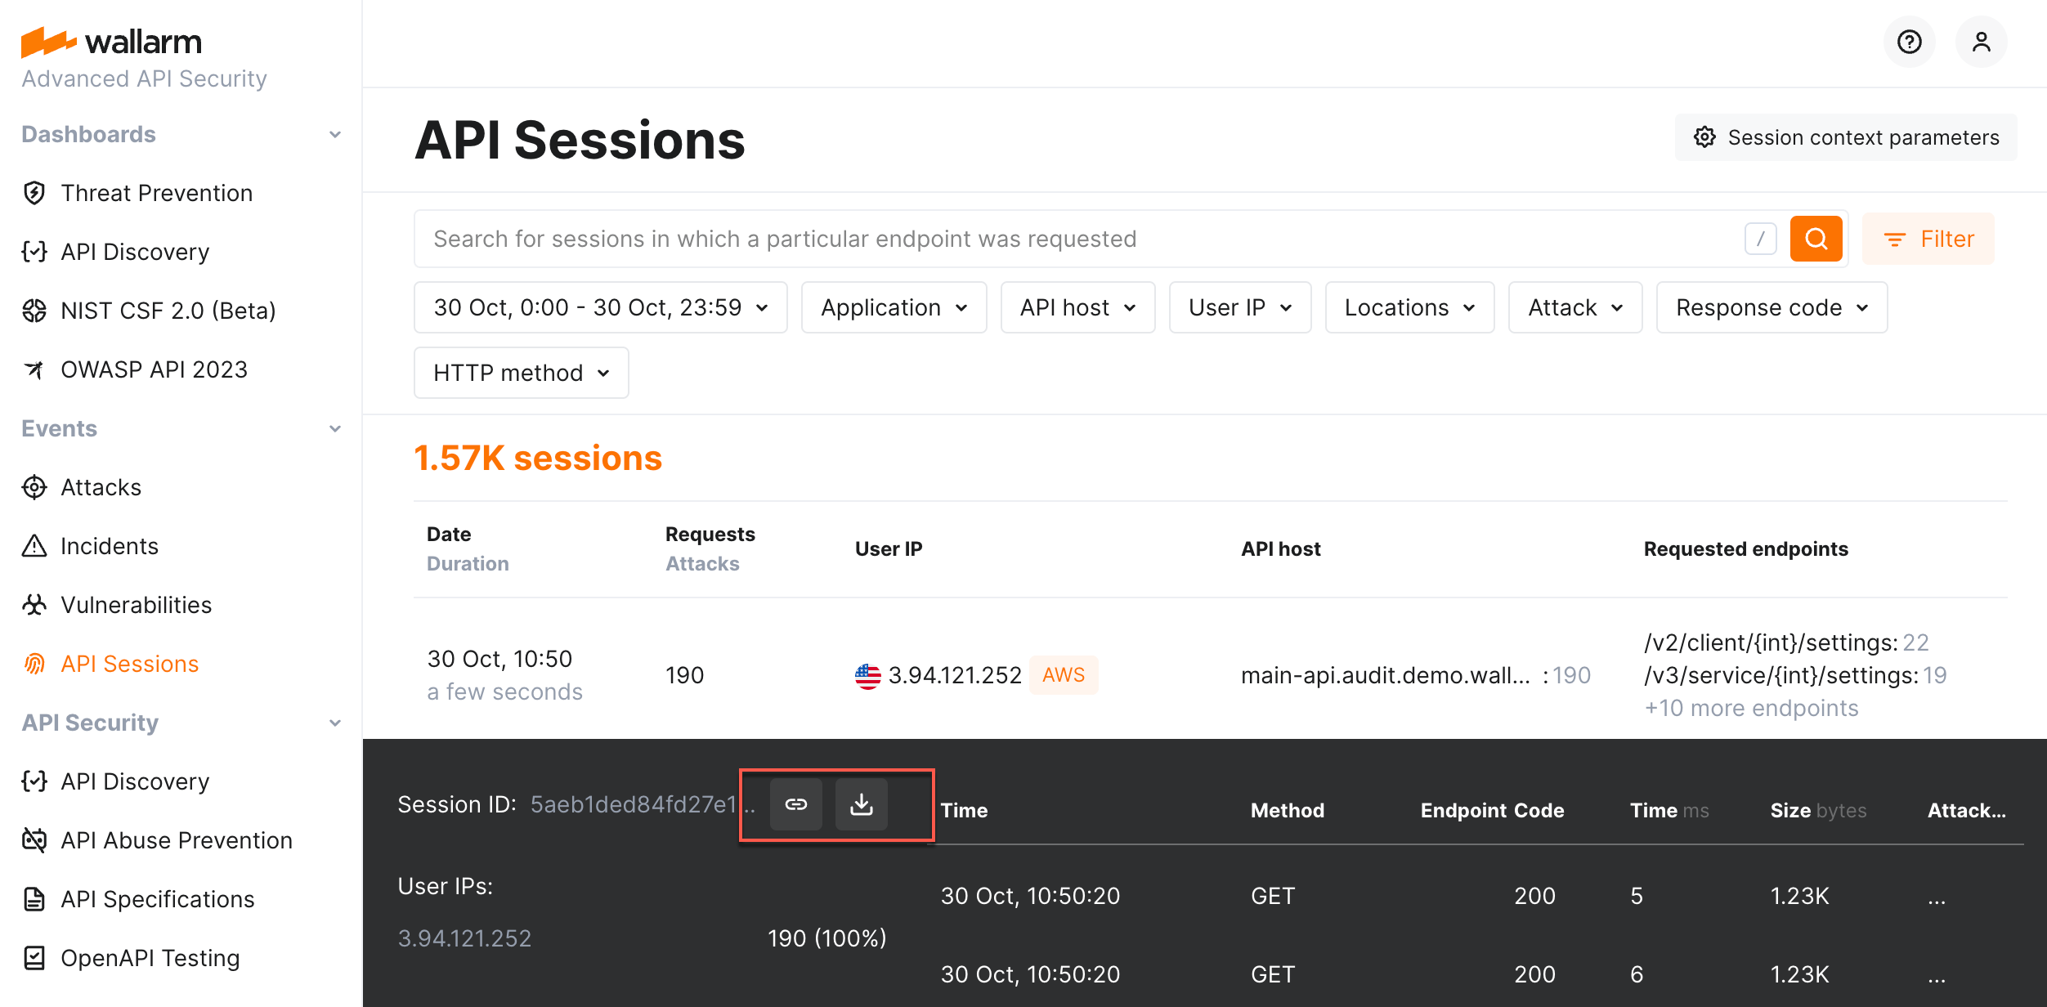This screenshot has width=2047, height=1007.
Task: Click the Wallarm logo
Action: point(112,41)
